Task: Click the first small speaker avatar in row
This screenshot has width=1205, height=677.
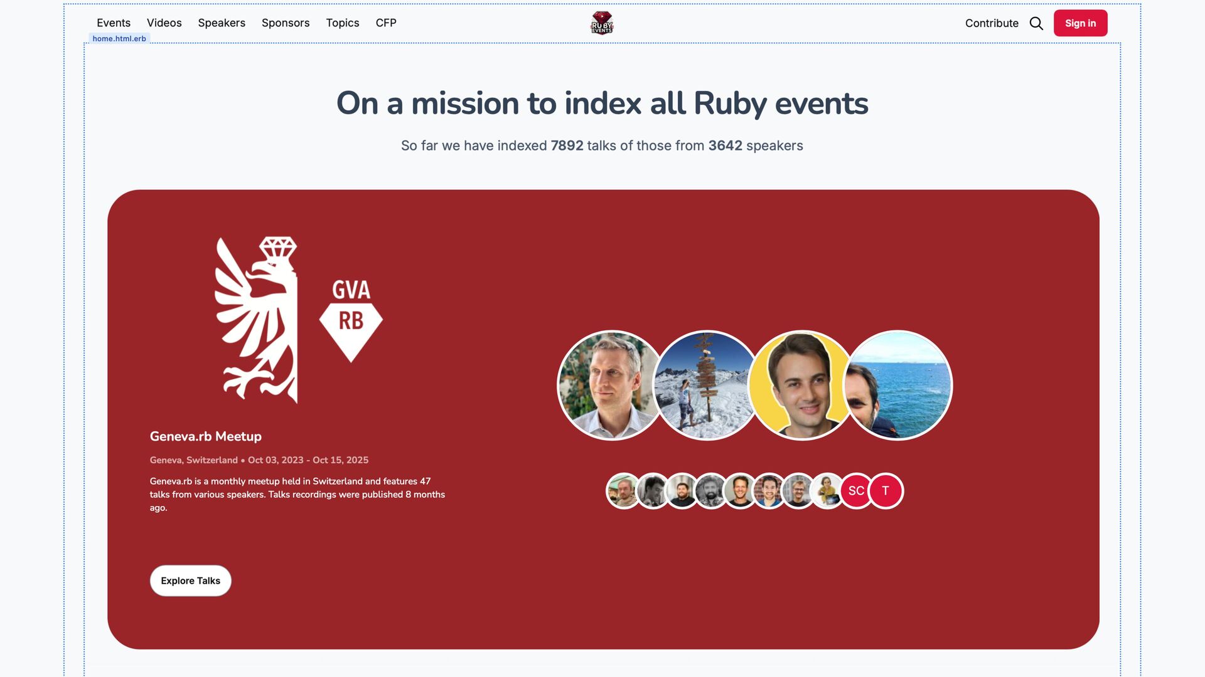Action: [x=622, y=491]
